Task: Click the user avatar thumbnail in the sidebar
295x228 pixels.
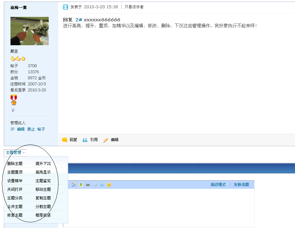Action: point(29,31)
